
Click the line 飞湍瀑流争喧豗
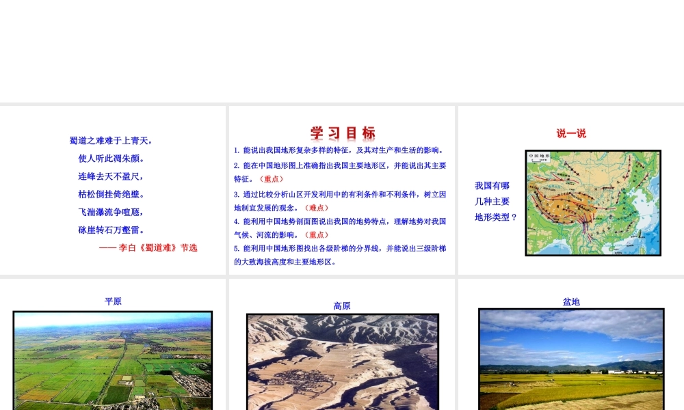point(111,213)
